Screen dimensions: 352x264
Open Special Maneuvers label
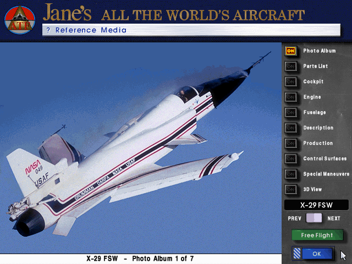pyautogui.click(x=326, y=174)
